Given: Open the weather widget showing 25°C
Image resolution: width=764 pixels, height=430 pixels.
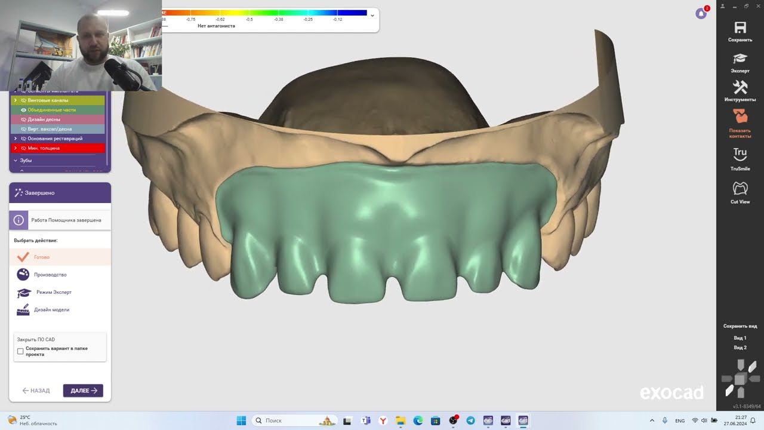Looking at the screenshot, I should (32, 420).
